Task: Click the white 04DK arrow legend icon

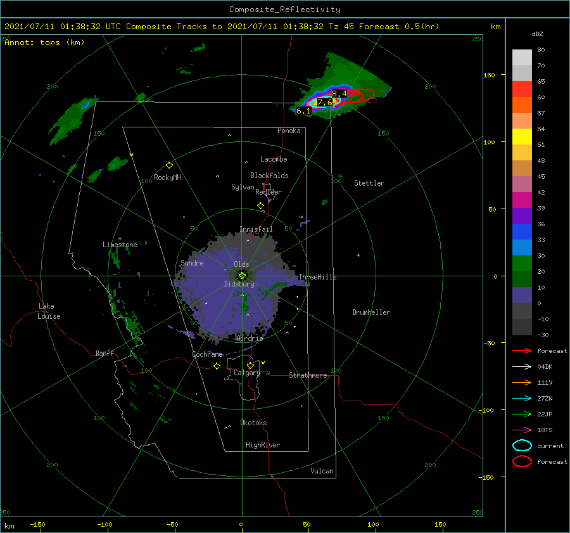Action: 522,367
